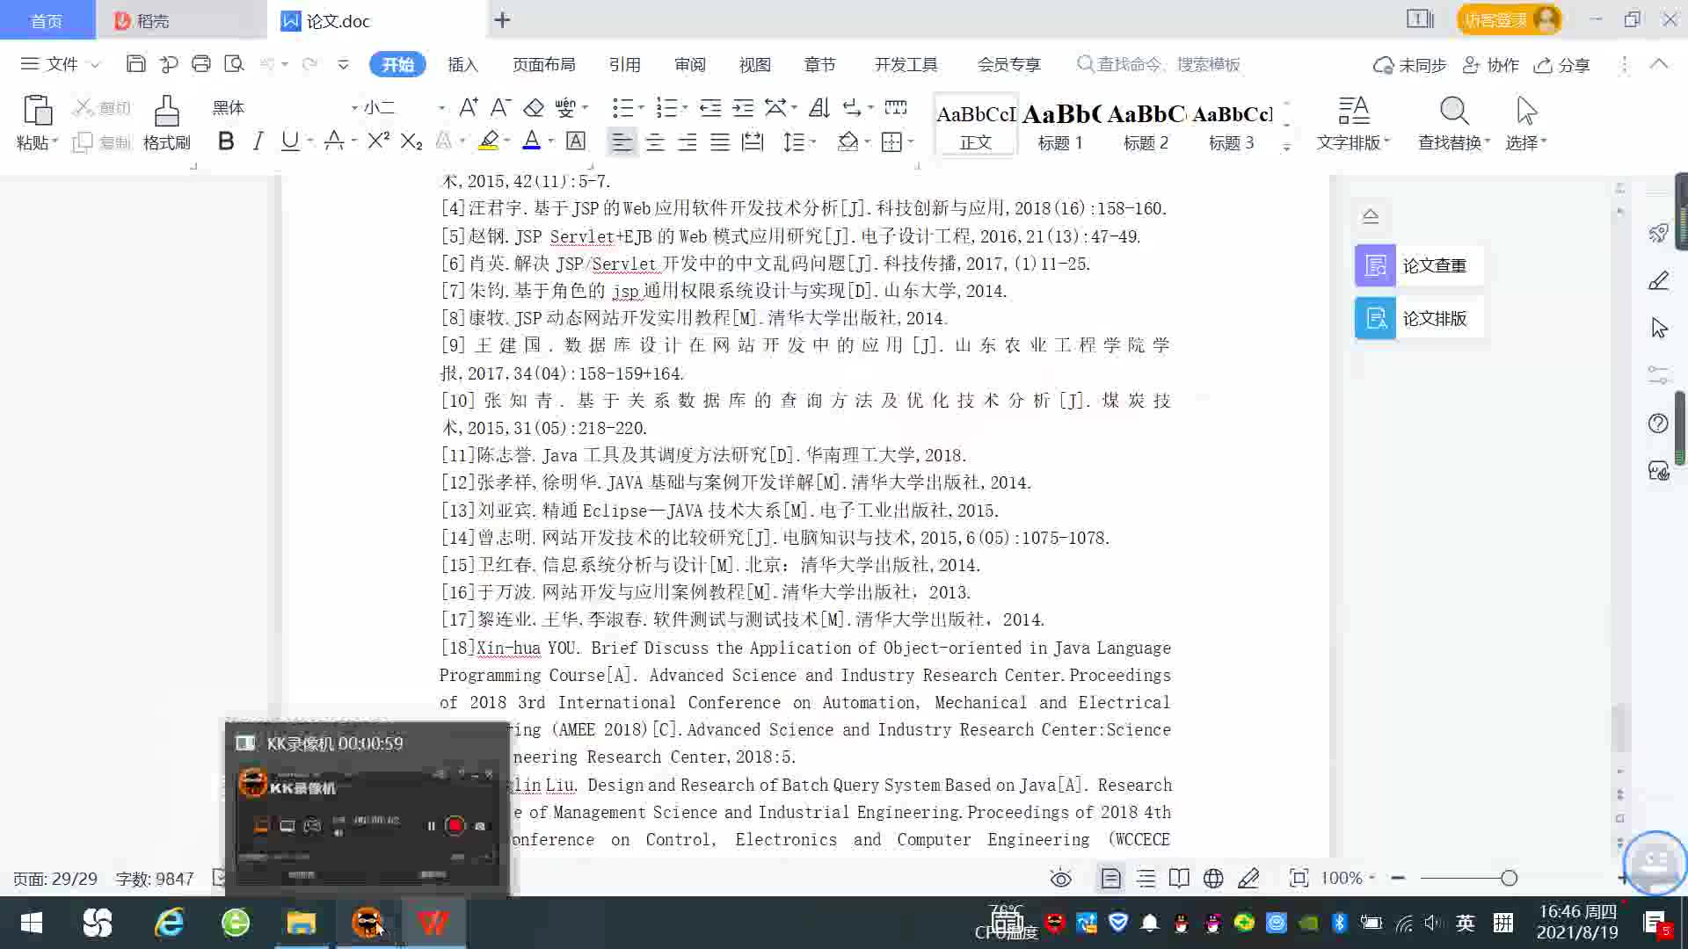Viewport: 1688px width, 949px height.
Task: Open File Explorer from the taskbar
Action: click(301, 923)
